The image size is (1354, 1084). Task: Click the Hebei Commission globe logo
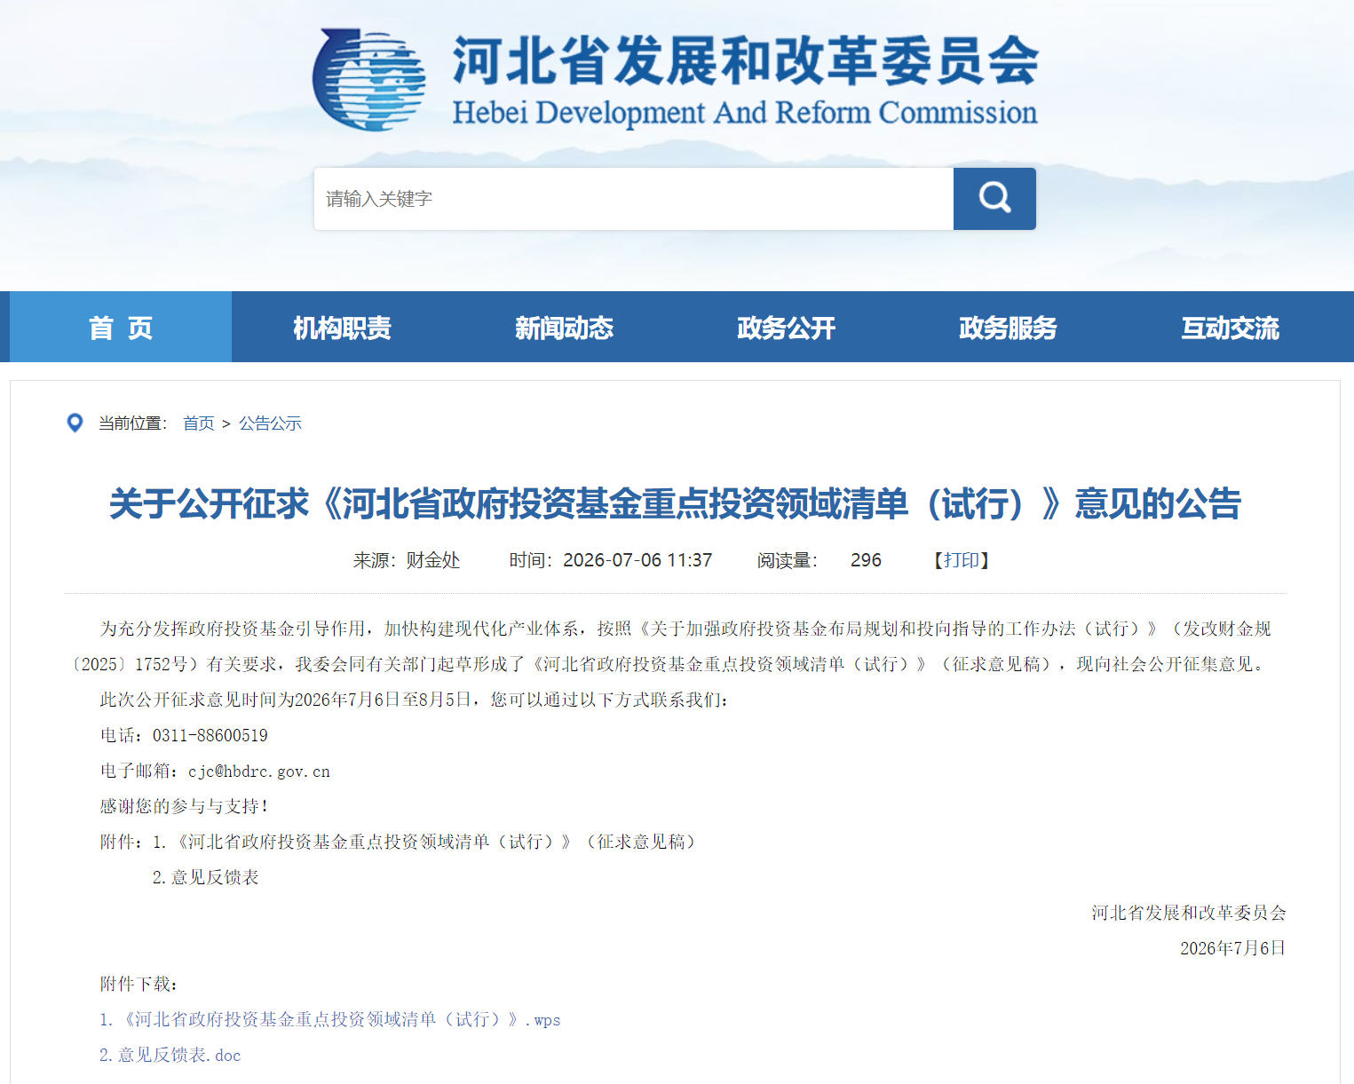pos(369,80)
